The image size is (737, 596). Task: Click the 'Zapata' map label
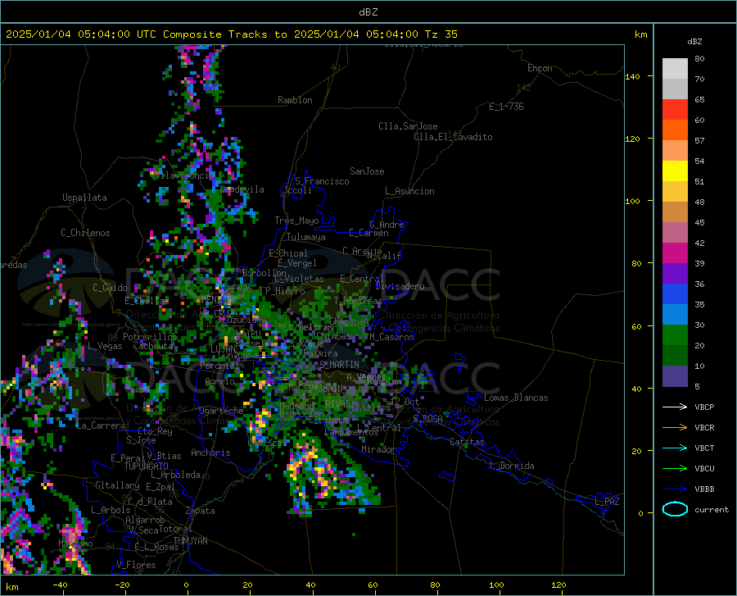(201, 511)
